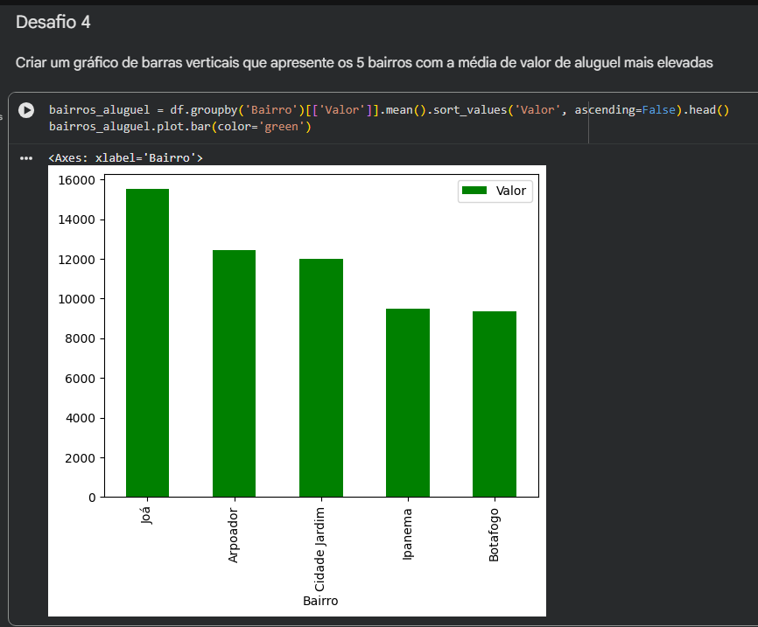This screenshot has height=627, width=758.
Task: Click the 'Arpoador' x-axis label
Action: click(233, 535)
